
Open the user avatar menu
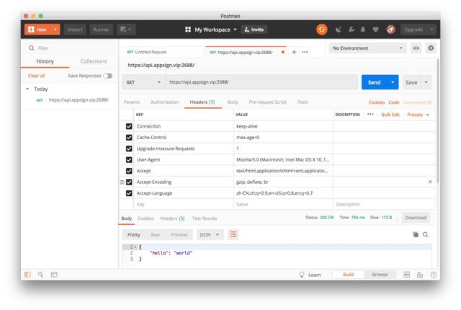[390, 30]
